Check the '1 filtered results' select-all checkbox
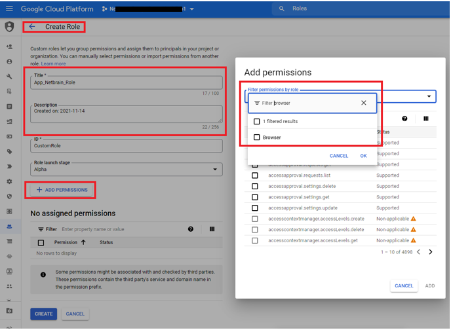Image resolution: width=453 pixels, height=330 pixels. [256, 121]
